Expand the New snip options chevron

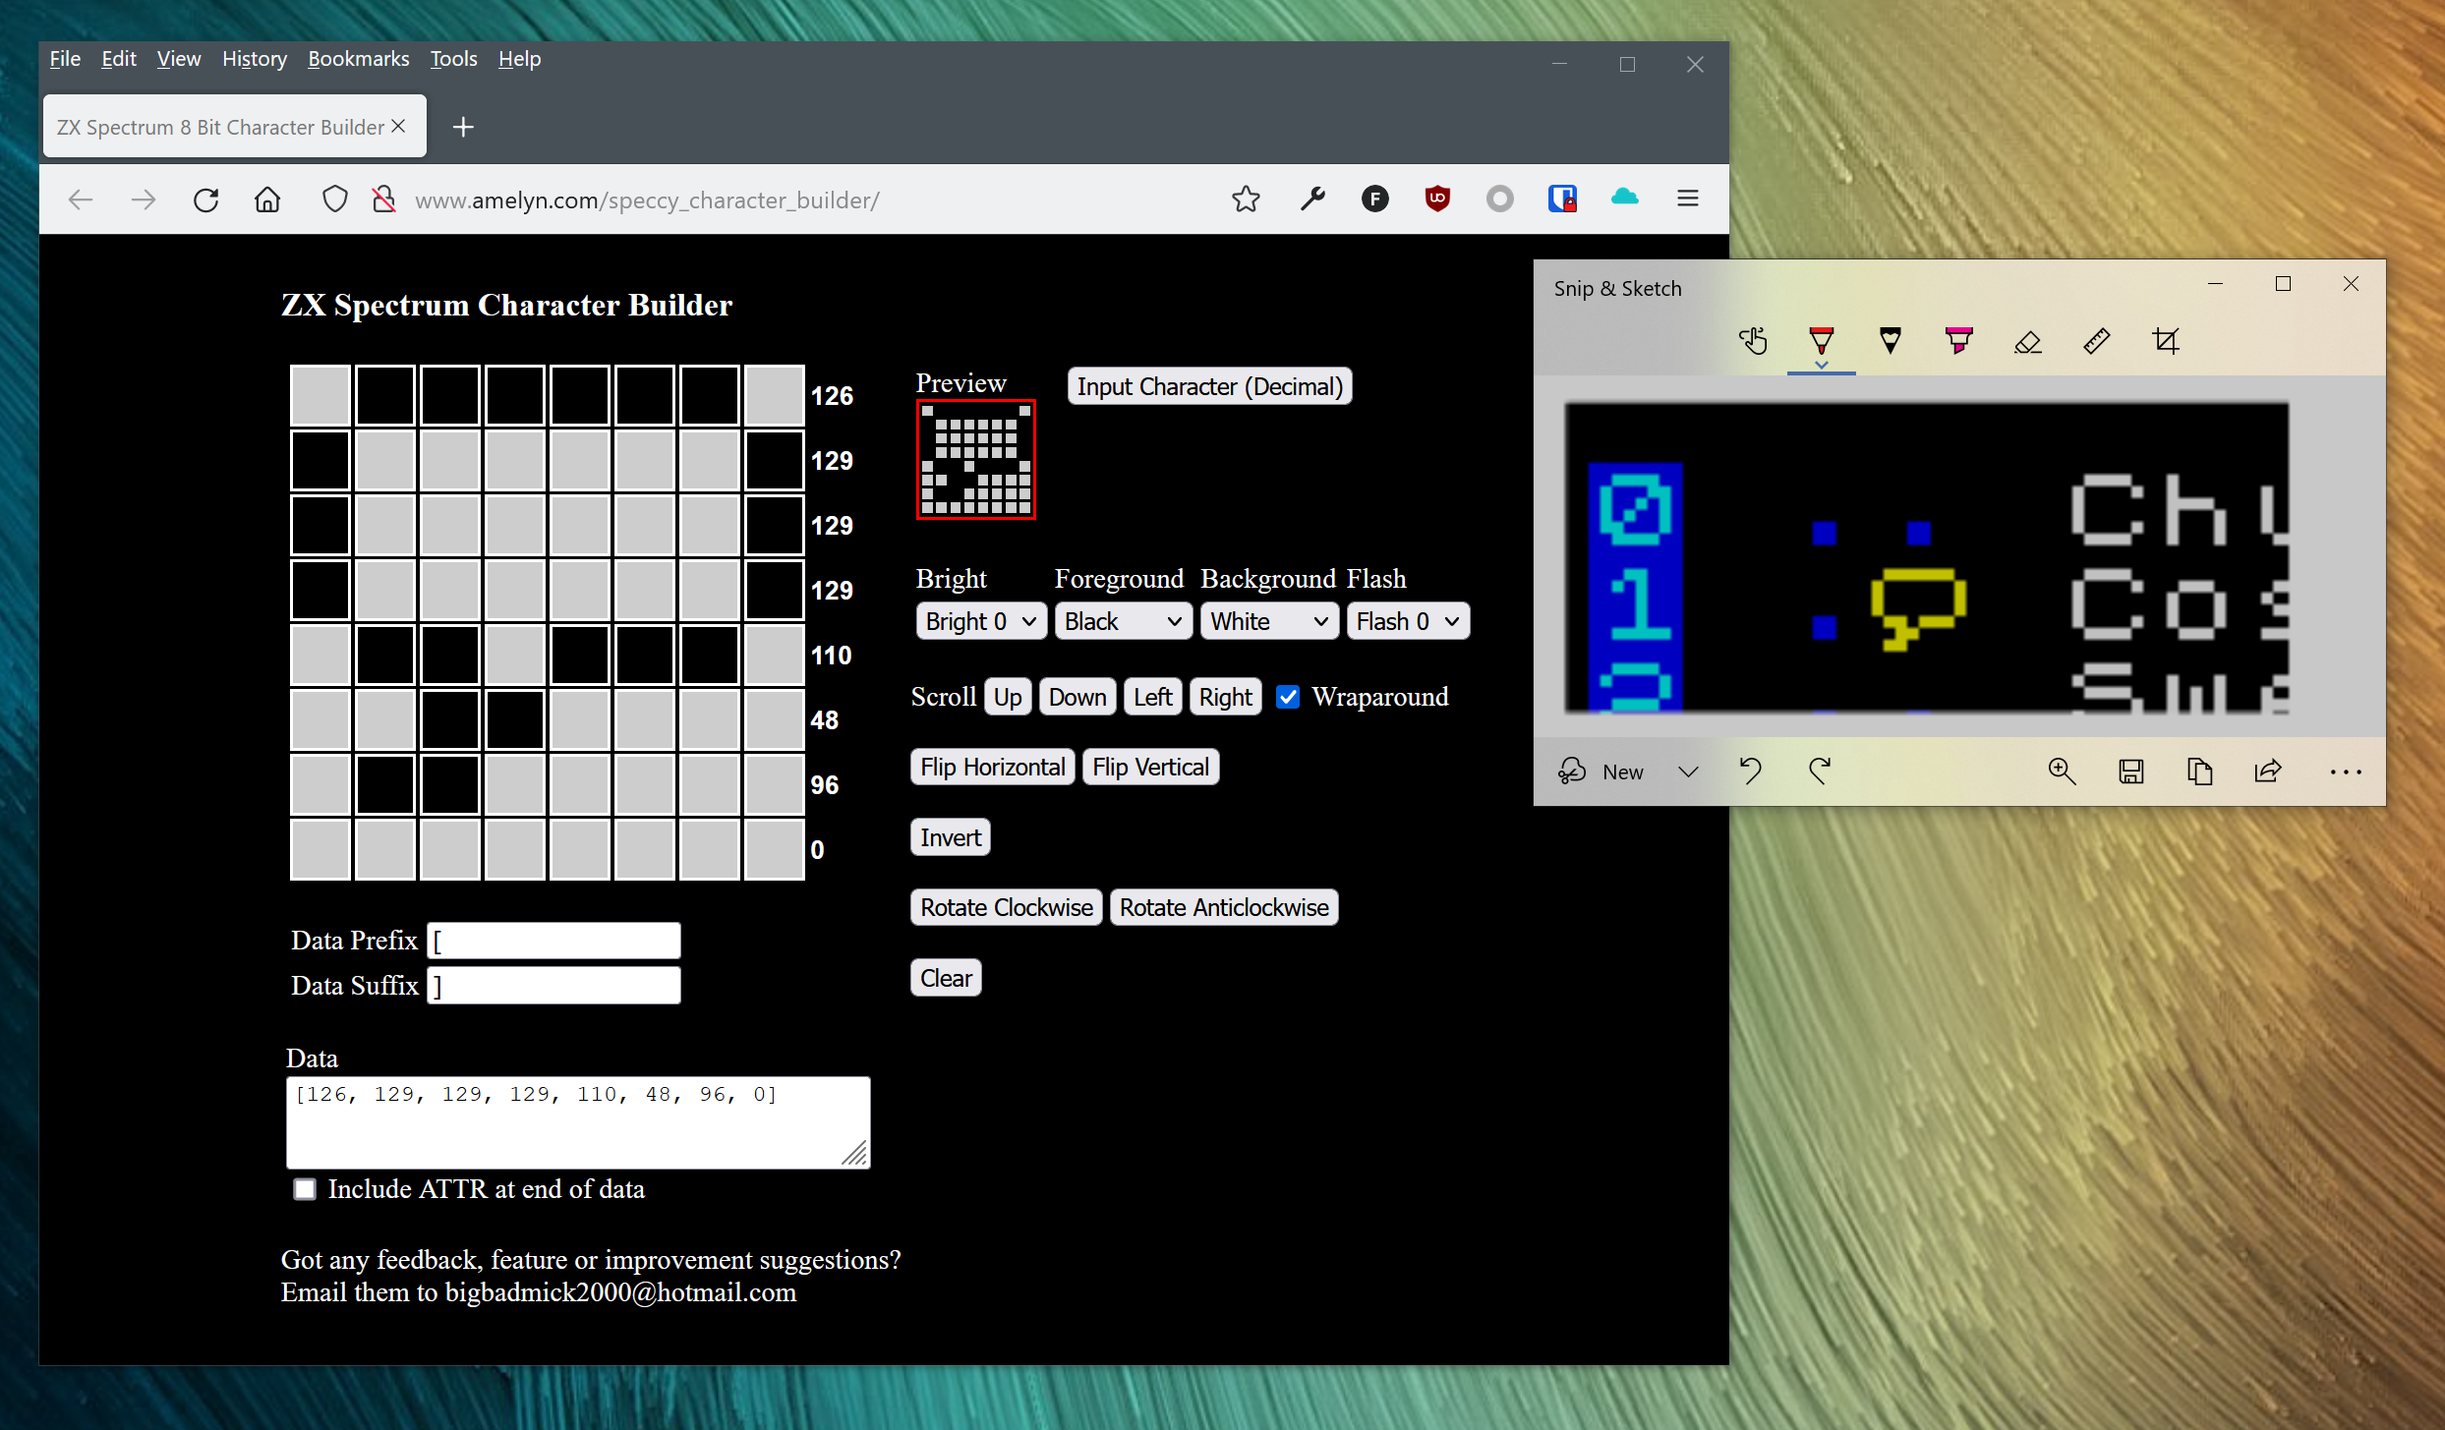click(1688, 772)
